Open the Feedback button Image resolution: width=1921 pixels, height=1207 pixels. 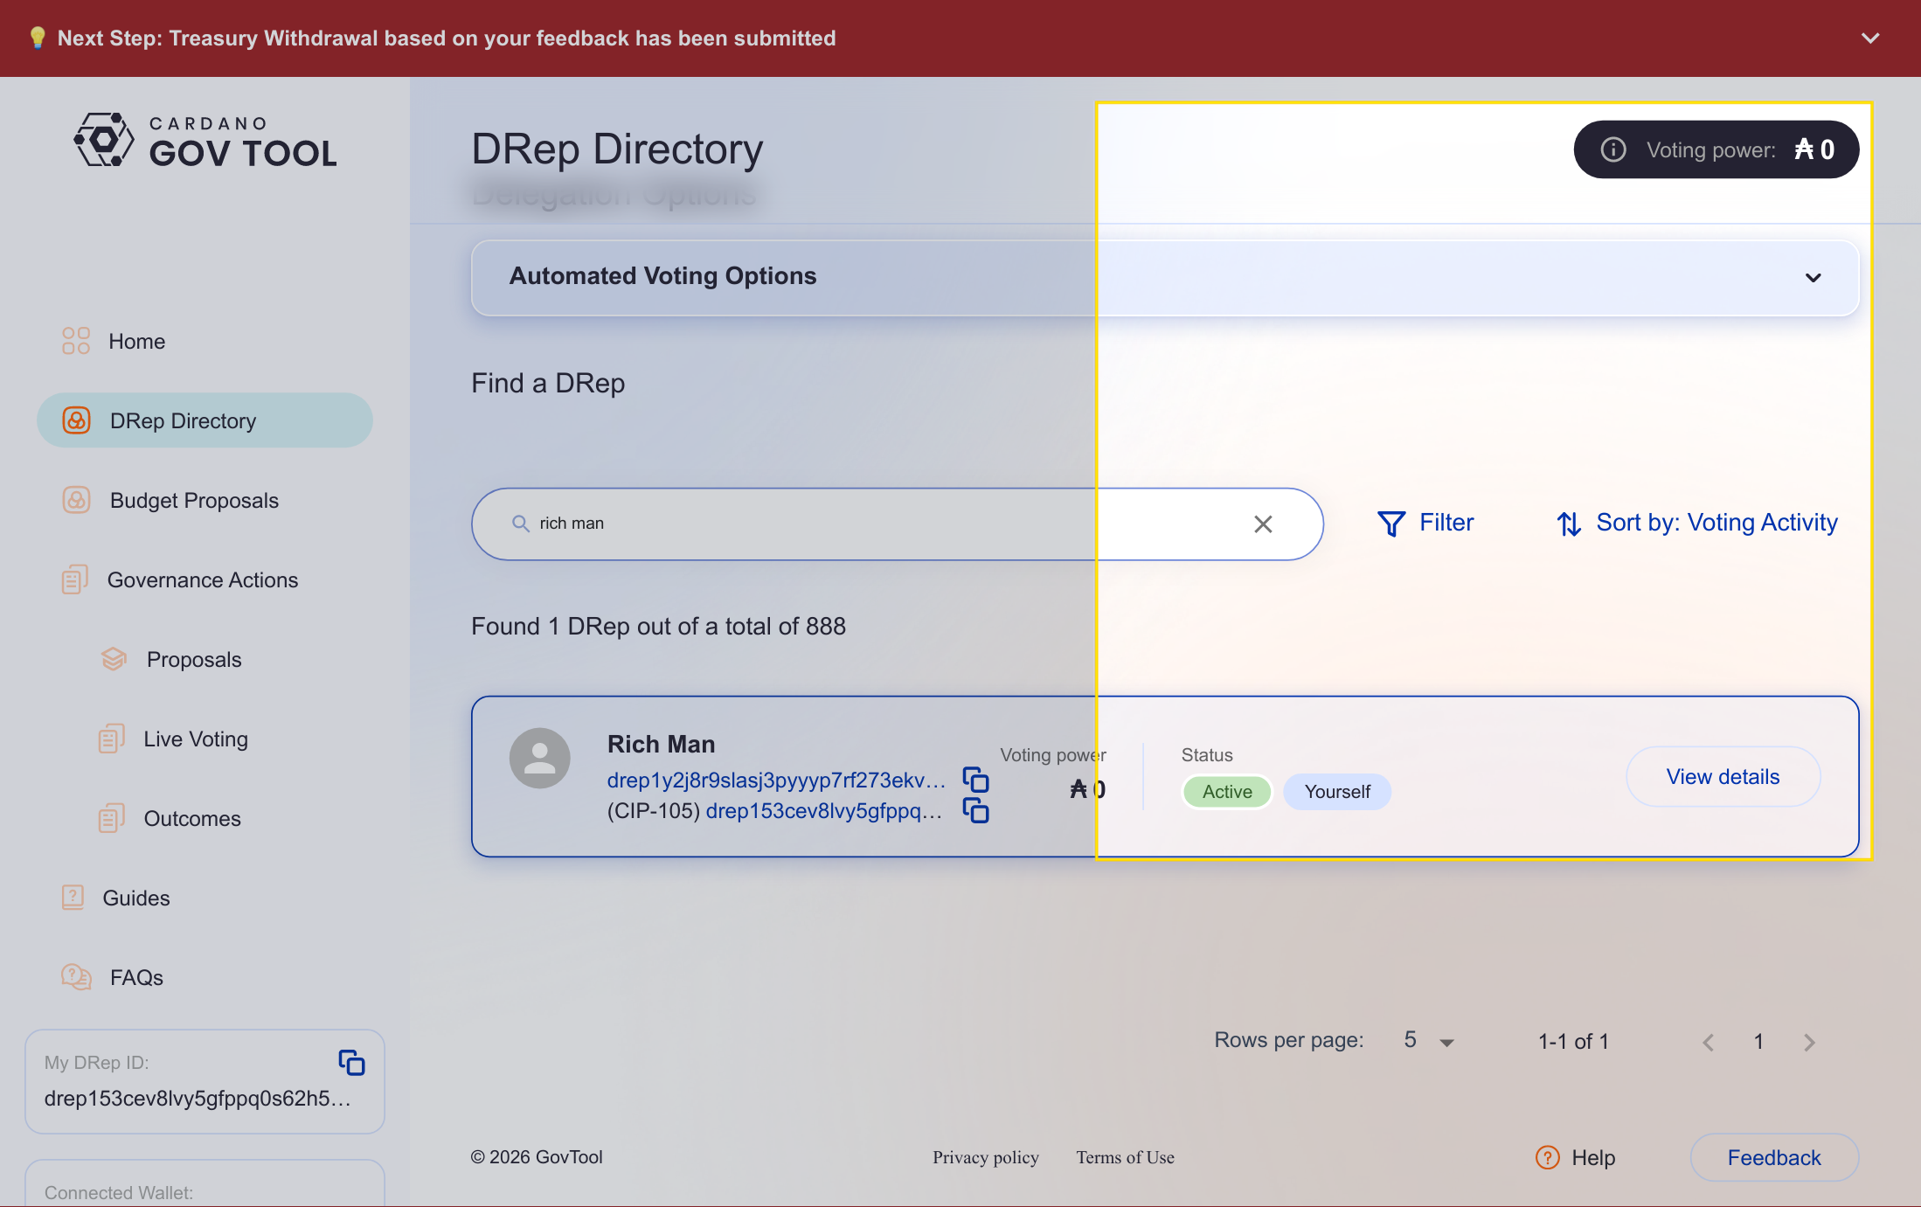coord(1773,1157)
